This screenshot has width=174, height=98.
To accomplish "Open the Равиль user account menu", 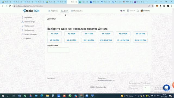I will [145, 11].
